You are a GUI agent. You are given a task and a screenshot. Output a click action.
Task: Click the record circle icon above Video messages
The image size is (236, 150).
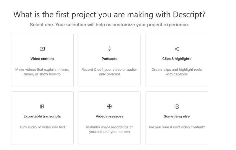(109, 107)
